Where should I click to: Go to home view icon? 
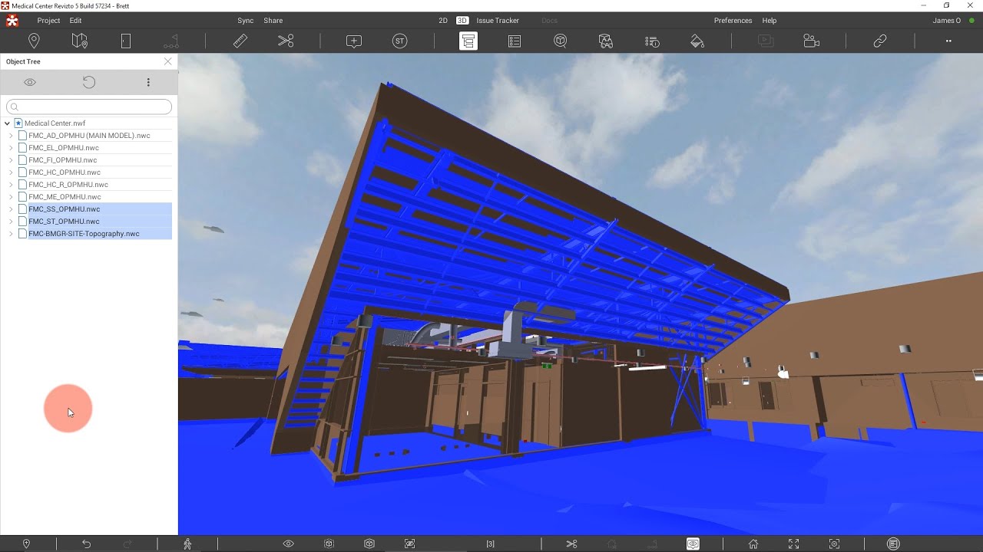point(753,544)
